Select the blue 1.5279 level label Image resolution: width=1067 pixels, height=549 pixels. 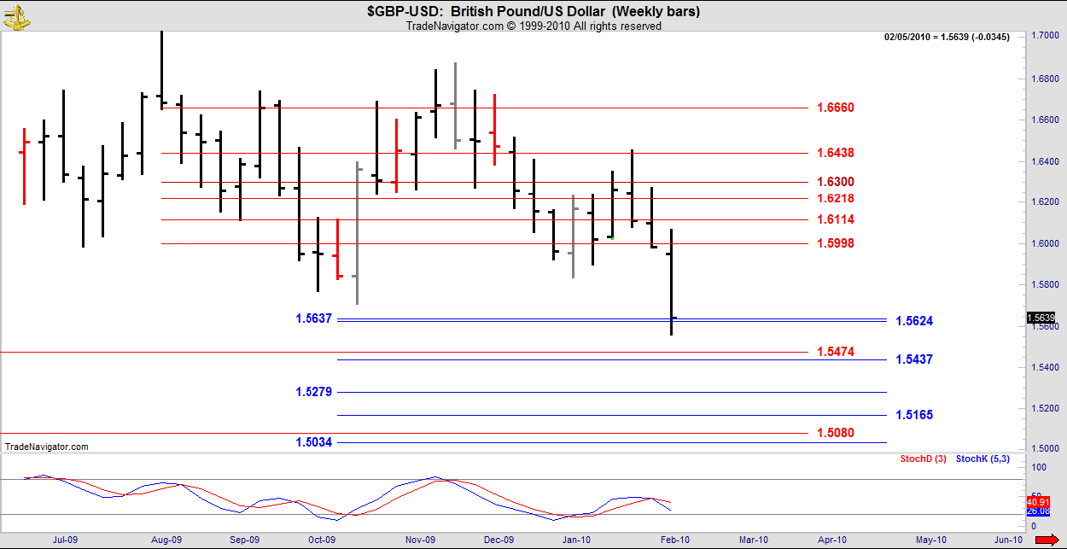(x=313, y=392)
